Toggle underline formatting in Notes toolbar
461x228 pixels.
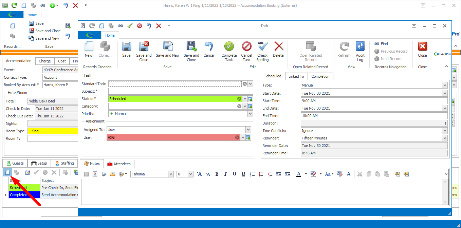(x=235, y=174)
